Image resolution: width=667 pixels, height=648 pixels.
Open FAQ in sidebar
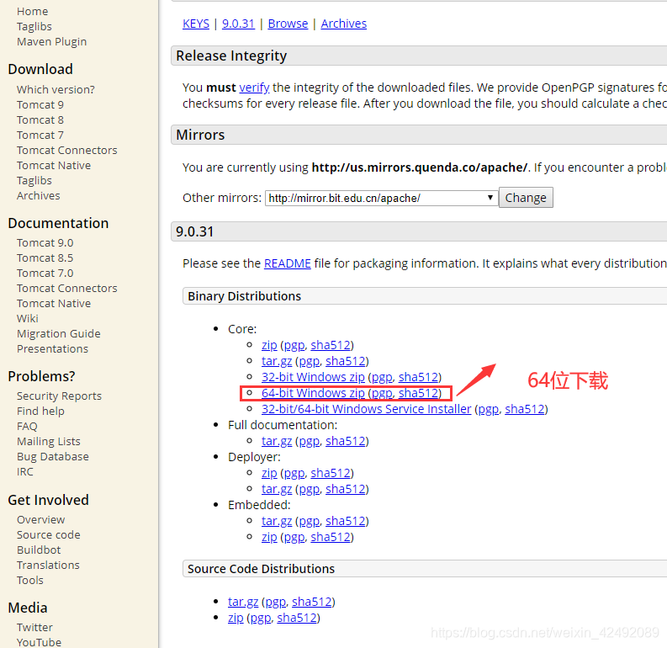(27, 427)
